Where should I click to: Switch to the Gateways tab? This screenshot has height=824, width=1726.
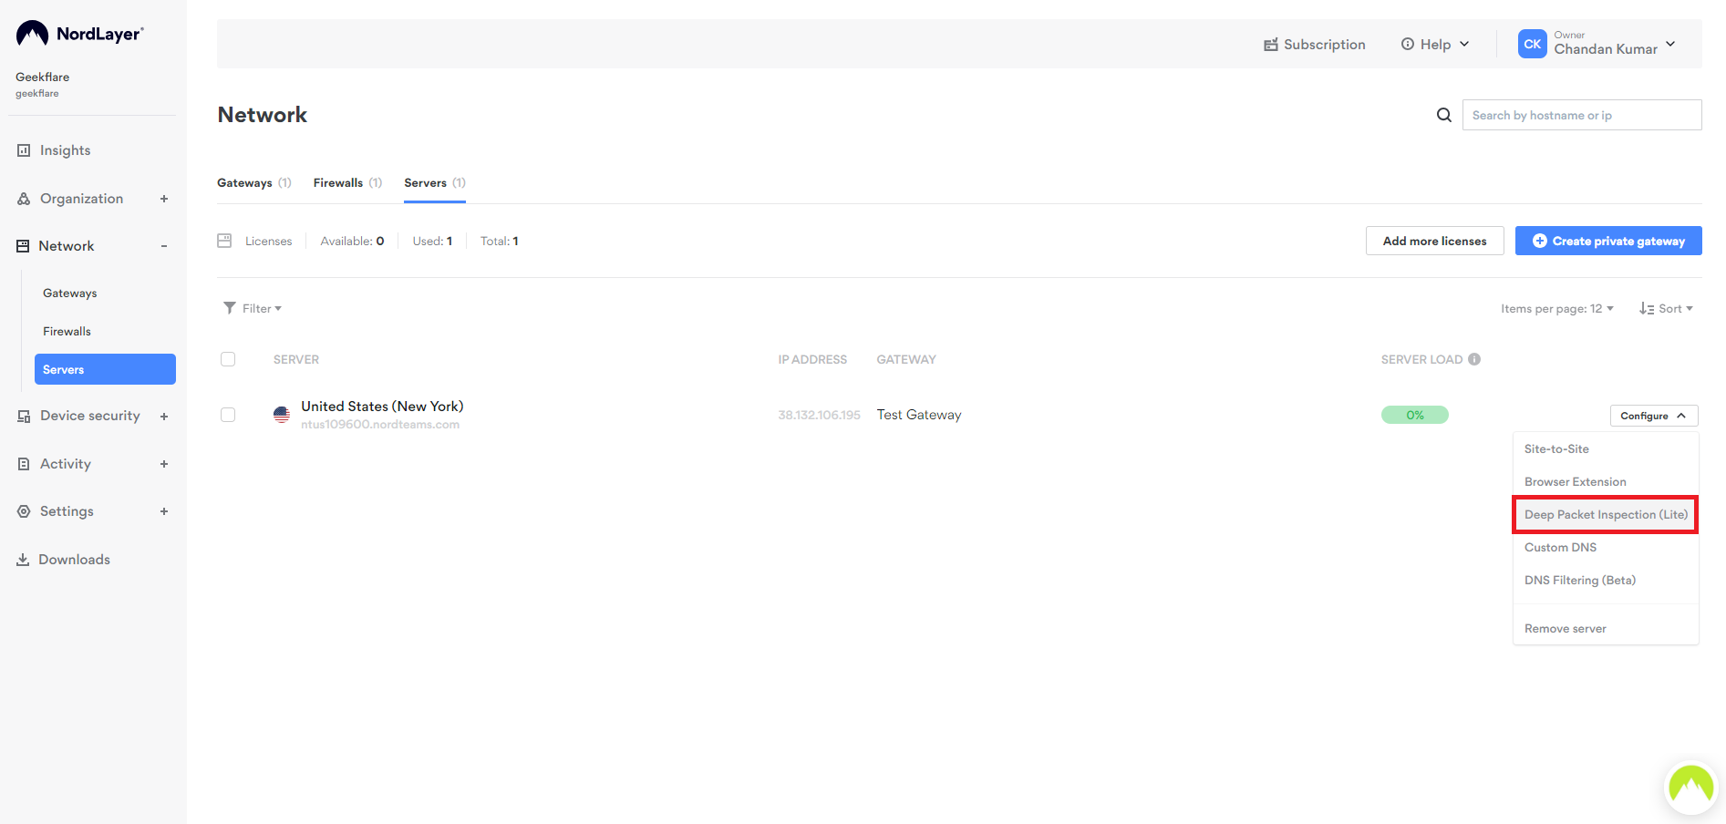click(253, 182)
